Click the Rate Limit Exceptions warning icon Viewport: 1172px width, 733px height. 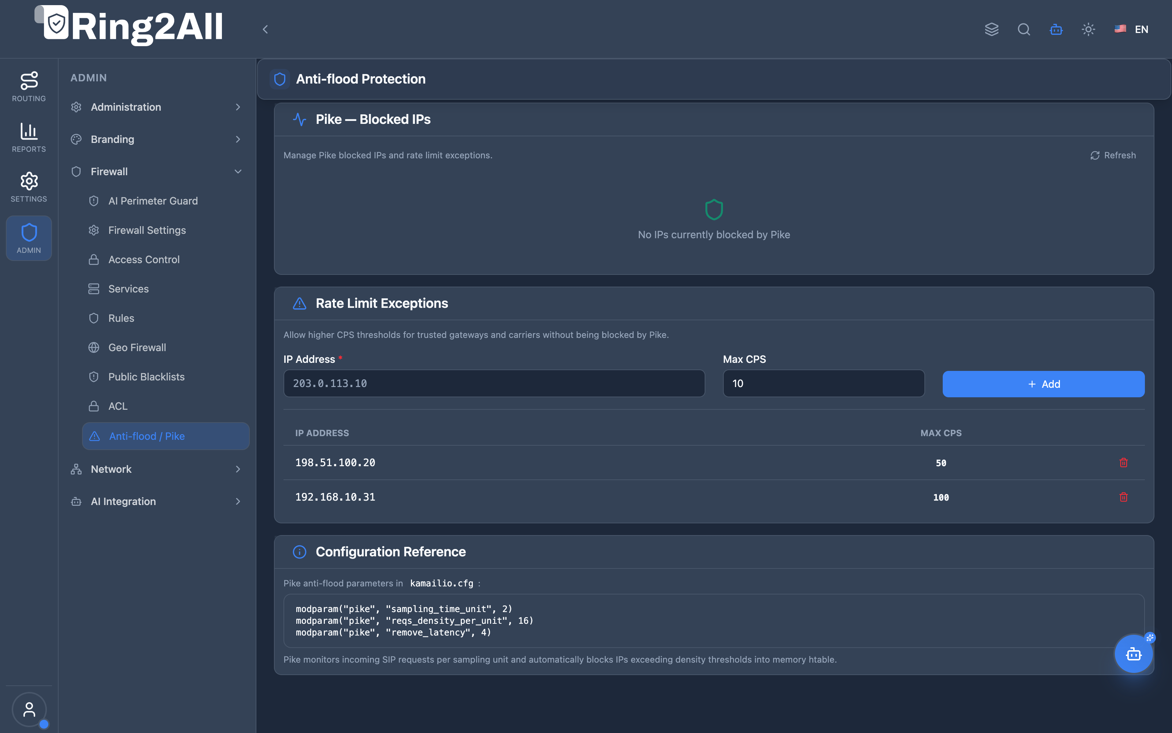tap(299, 303)
